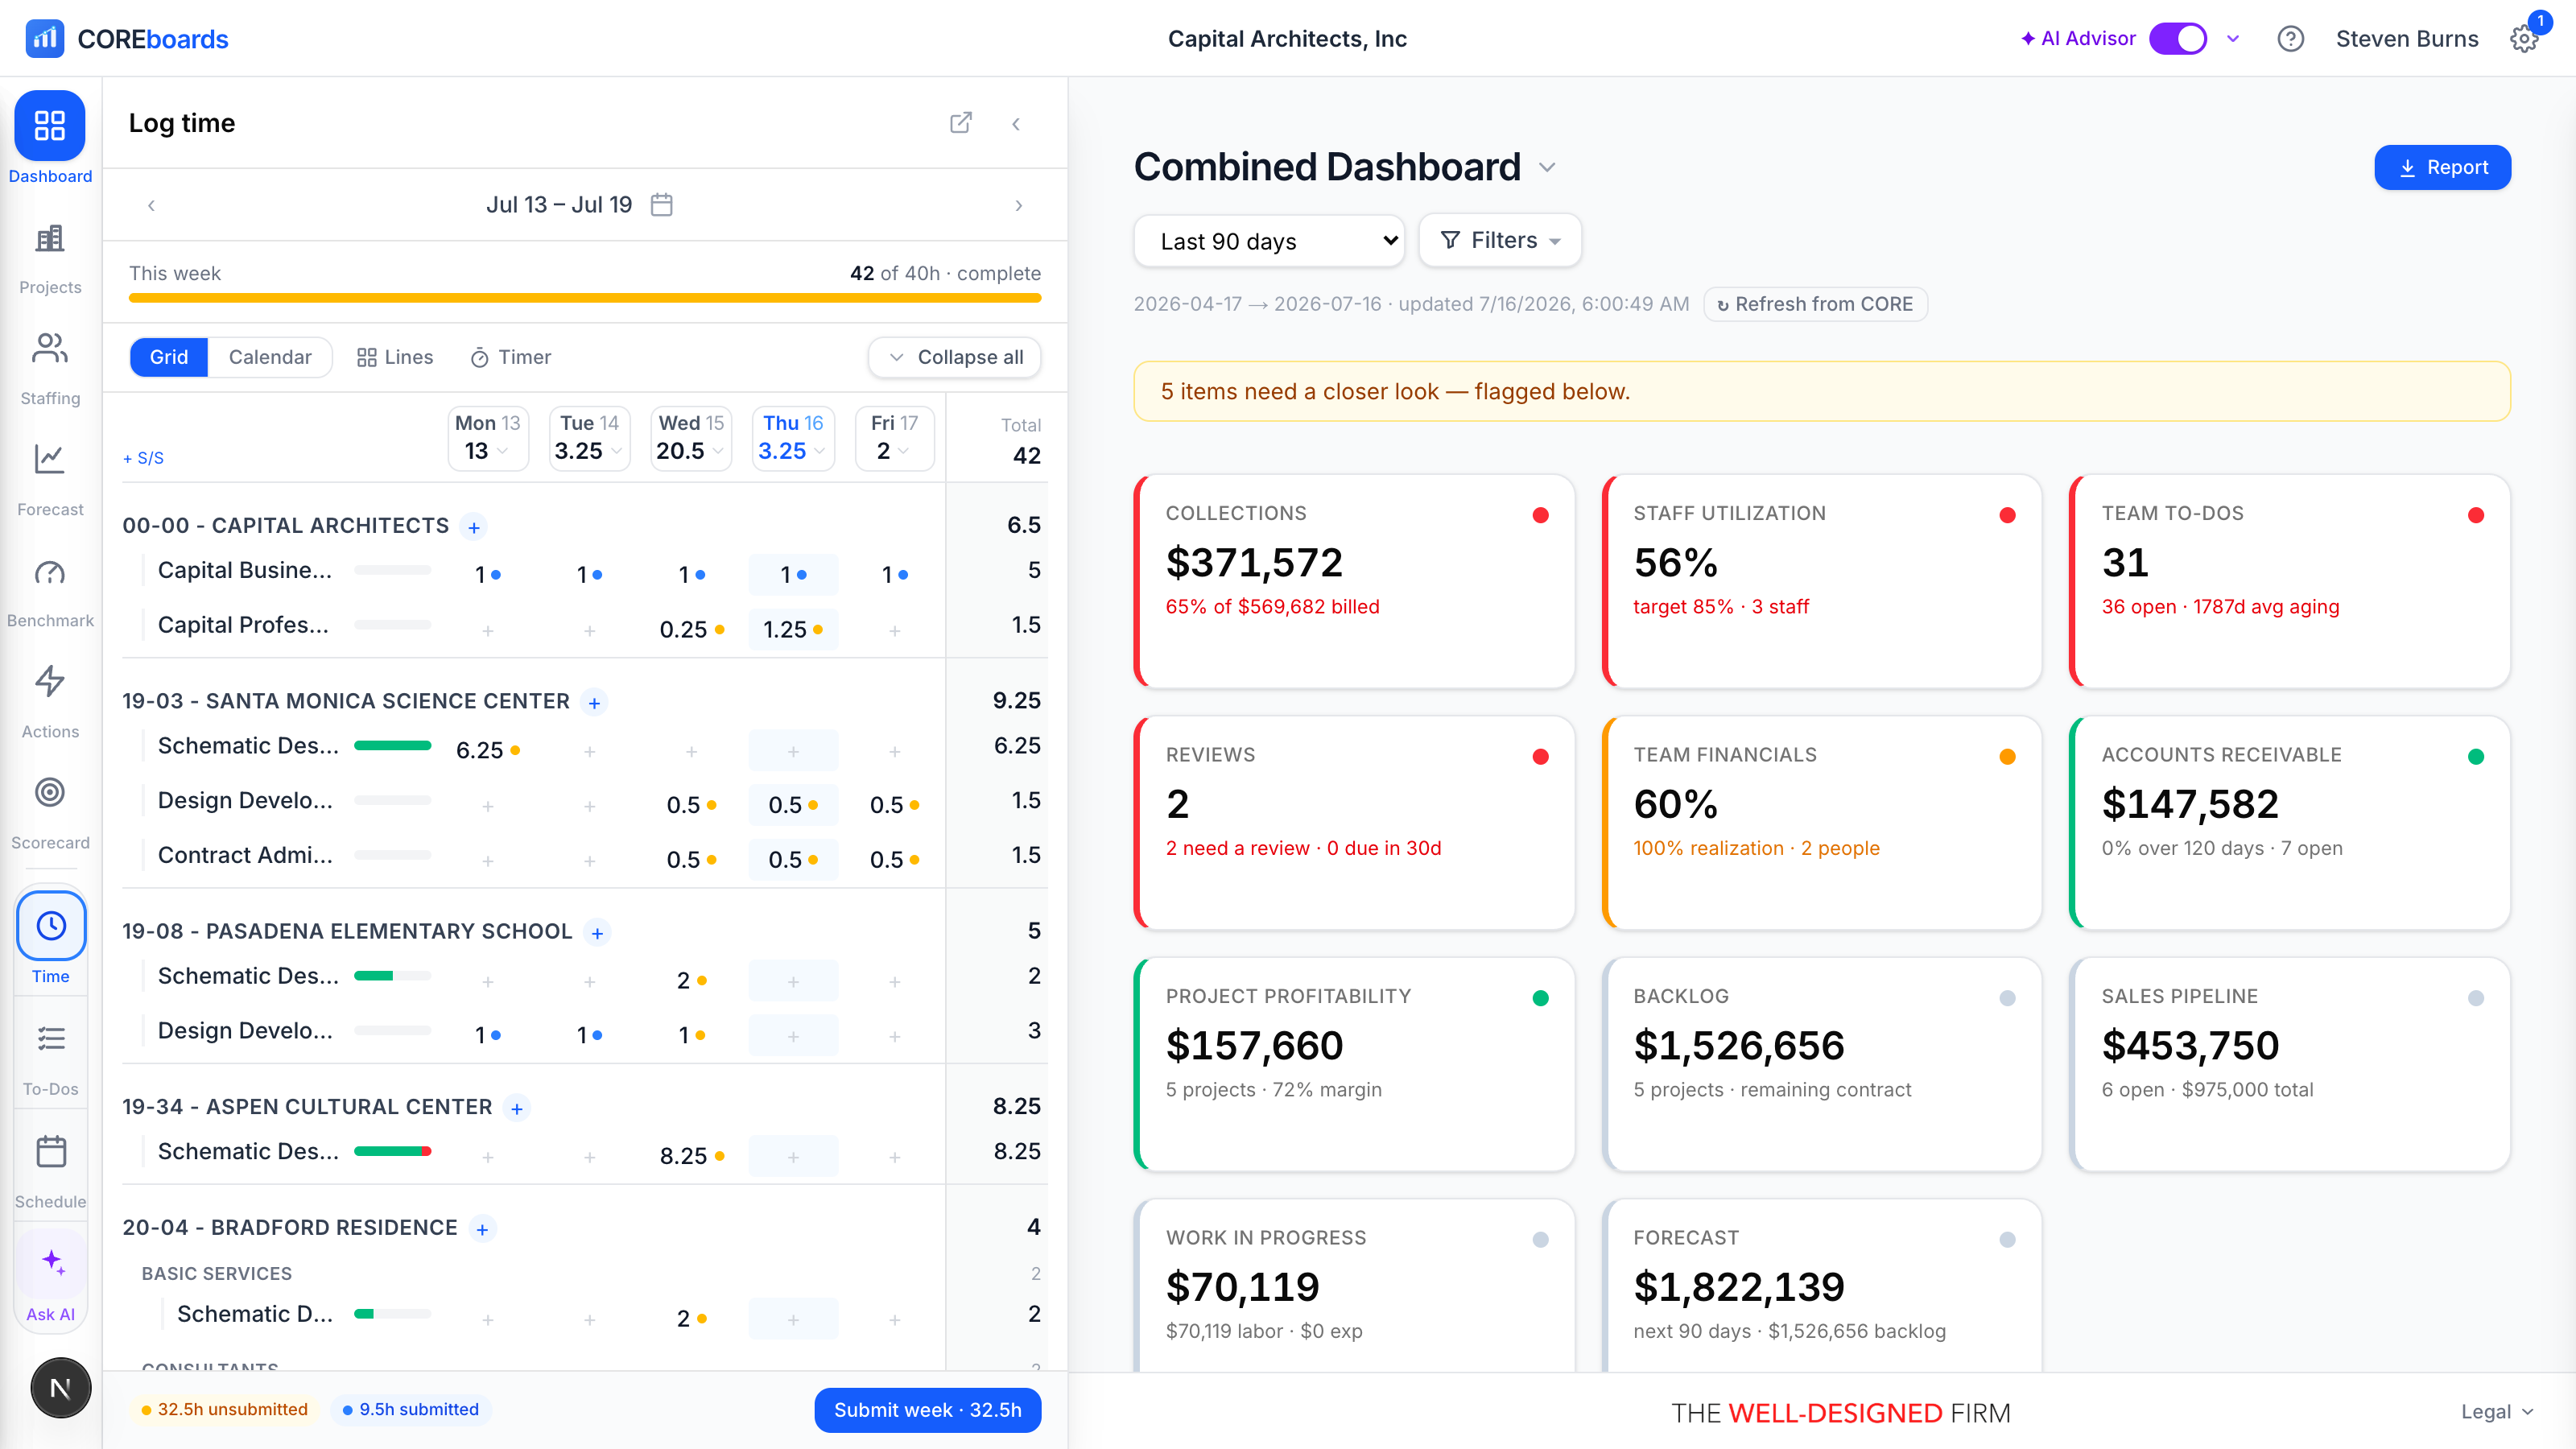The width and height of the screenshot is (2576, 1449).
Task: Expand the Legal menu in the footer
Action: pyautogui.click(x=2496, y=1411)
